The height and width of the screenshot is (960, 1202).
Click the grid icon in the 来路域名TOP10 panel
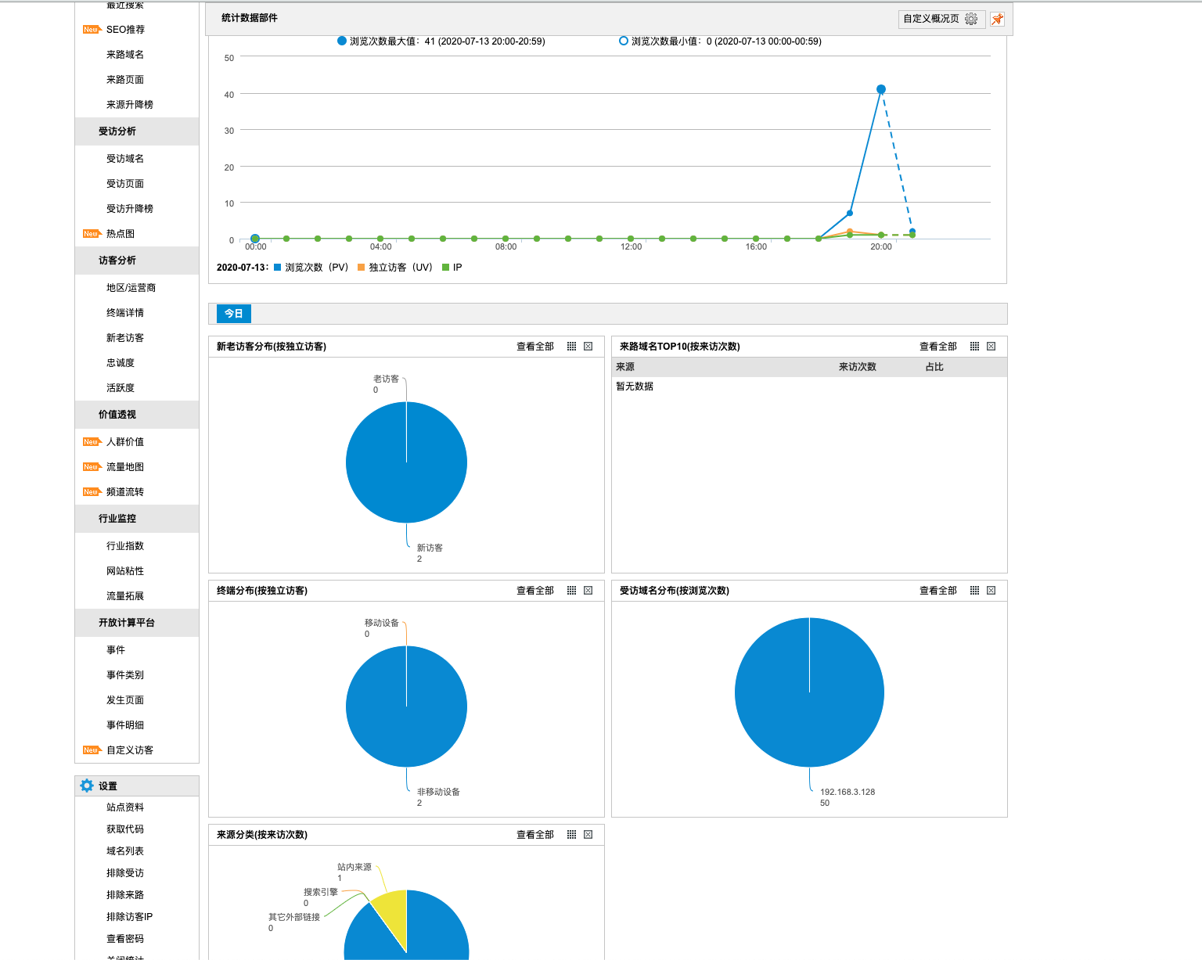[974, 347]
